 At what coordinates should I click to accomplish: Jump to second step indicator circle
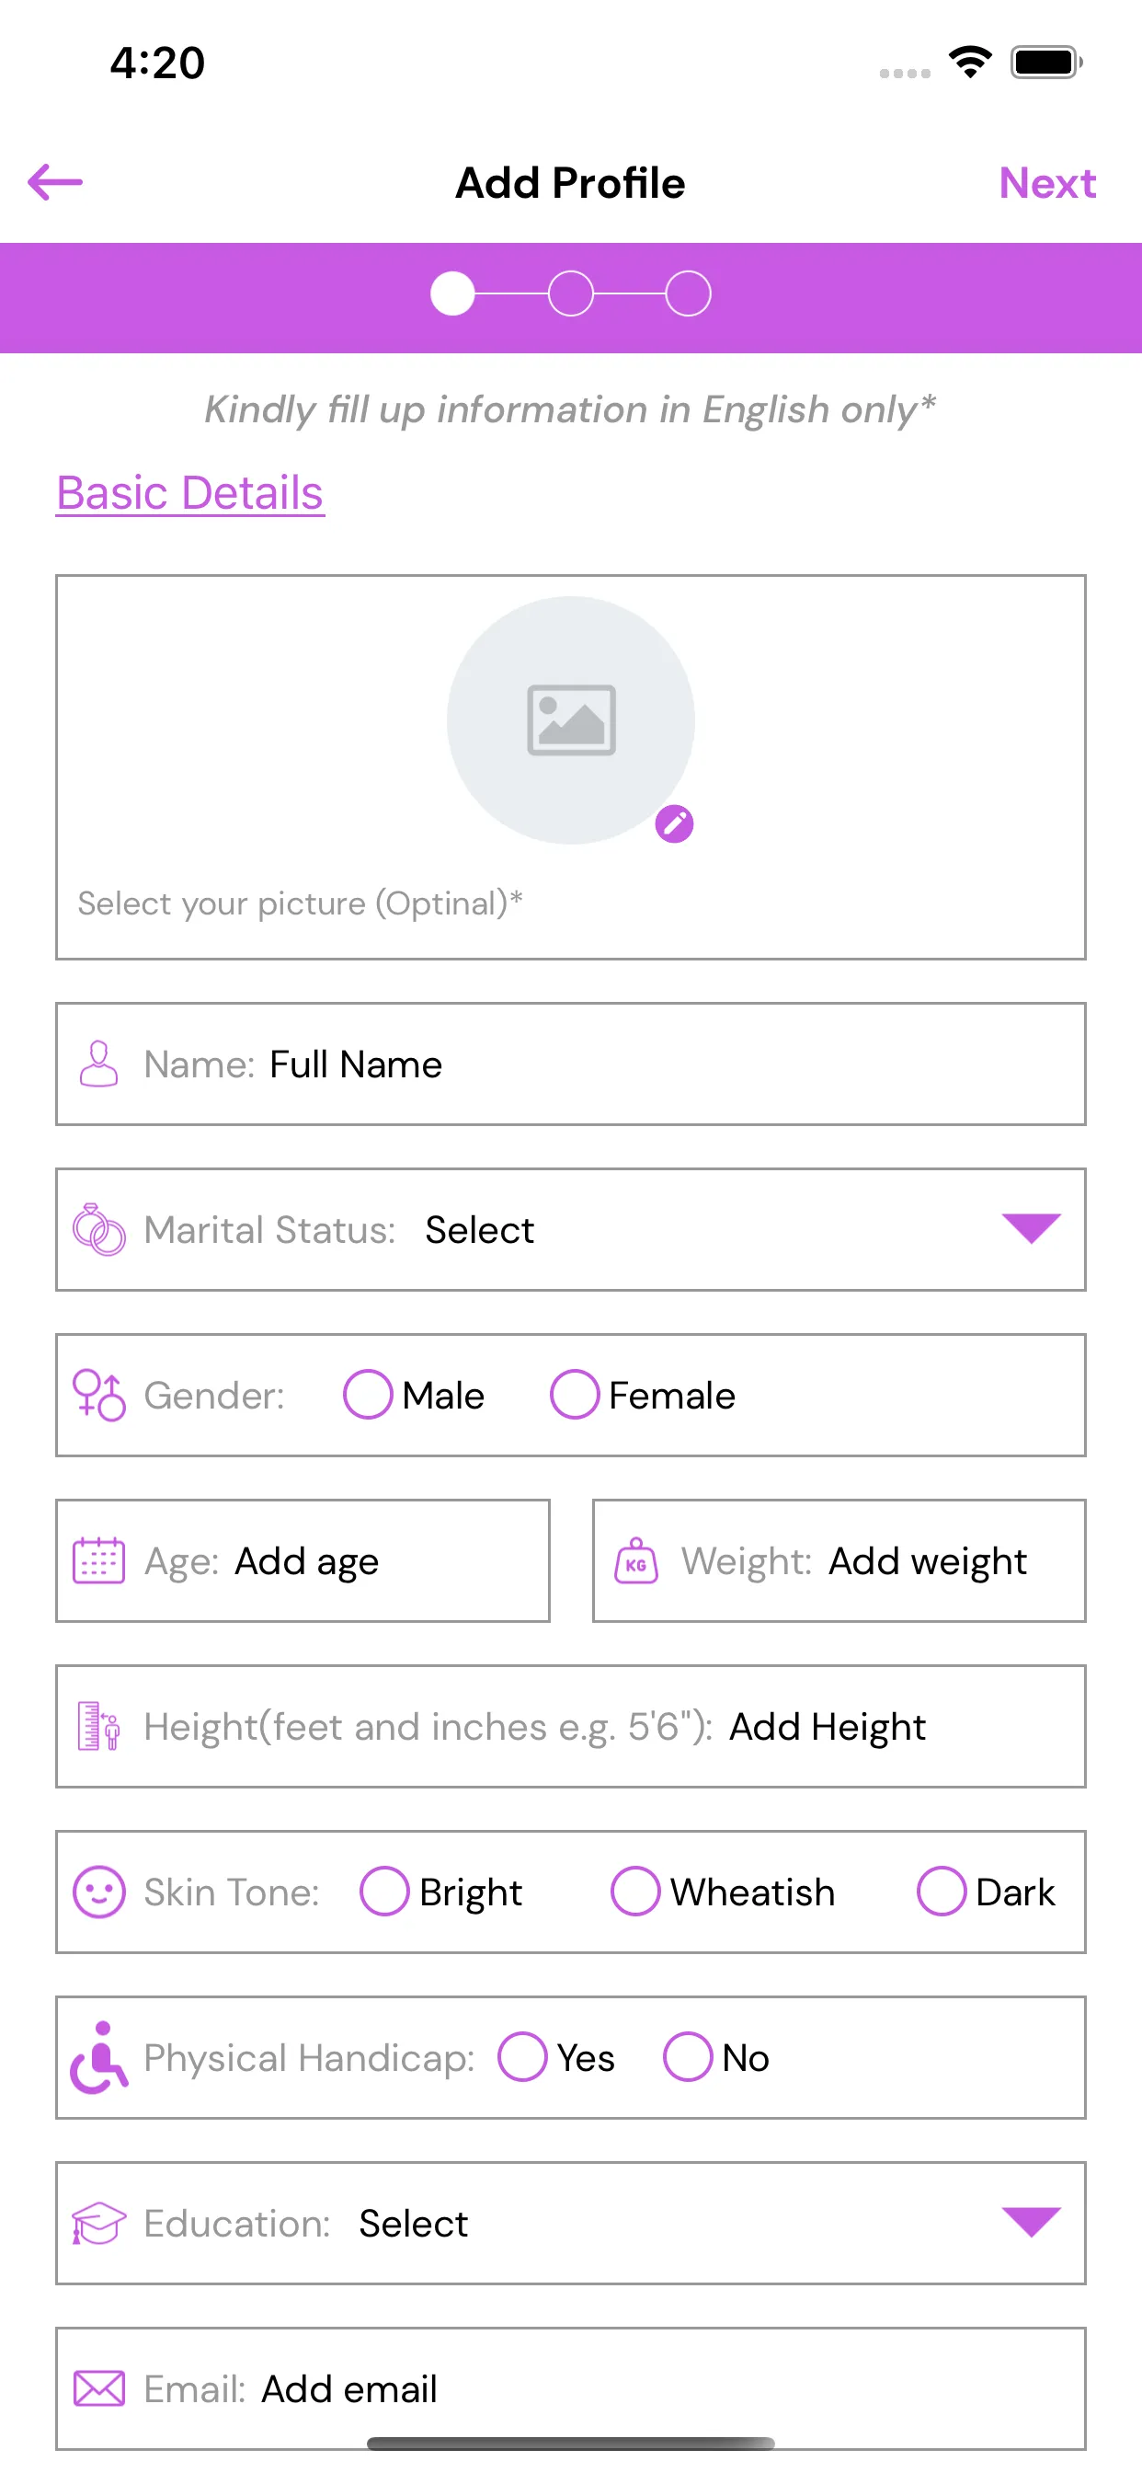point(571,293)
